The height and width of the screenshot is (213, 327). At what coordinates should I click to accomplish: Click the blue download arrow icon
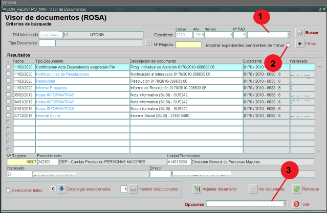click(x=61, y=189)
